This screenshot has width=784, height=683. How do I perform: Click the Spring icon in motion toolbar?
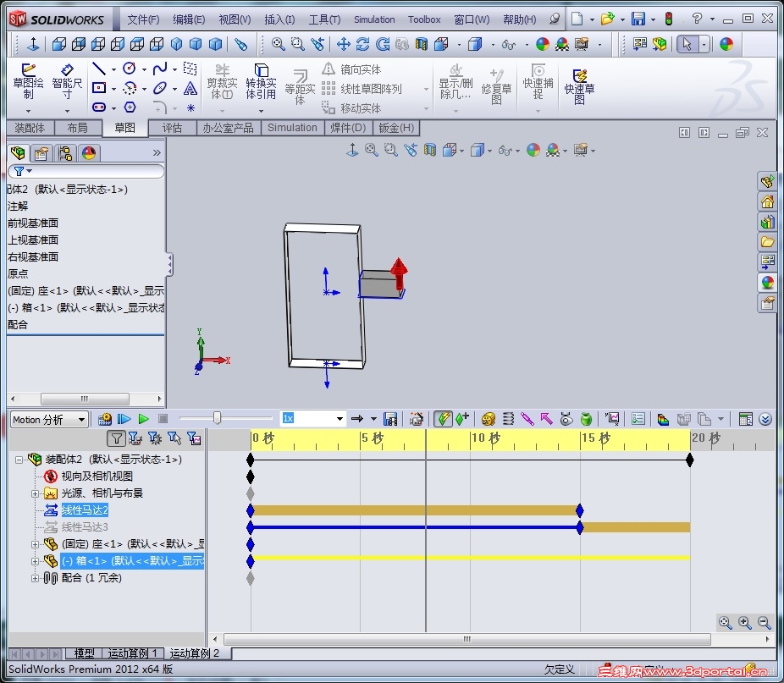[x=508, y=419]
